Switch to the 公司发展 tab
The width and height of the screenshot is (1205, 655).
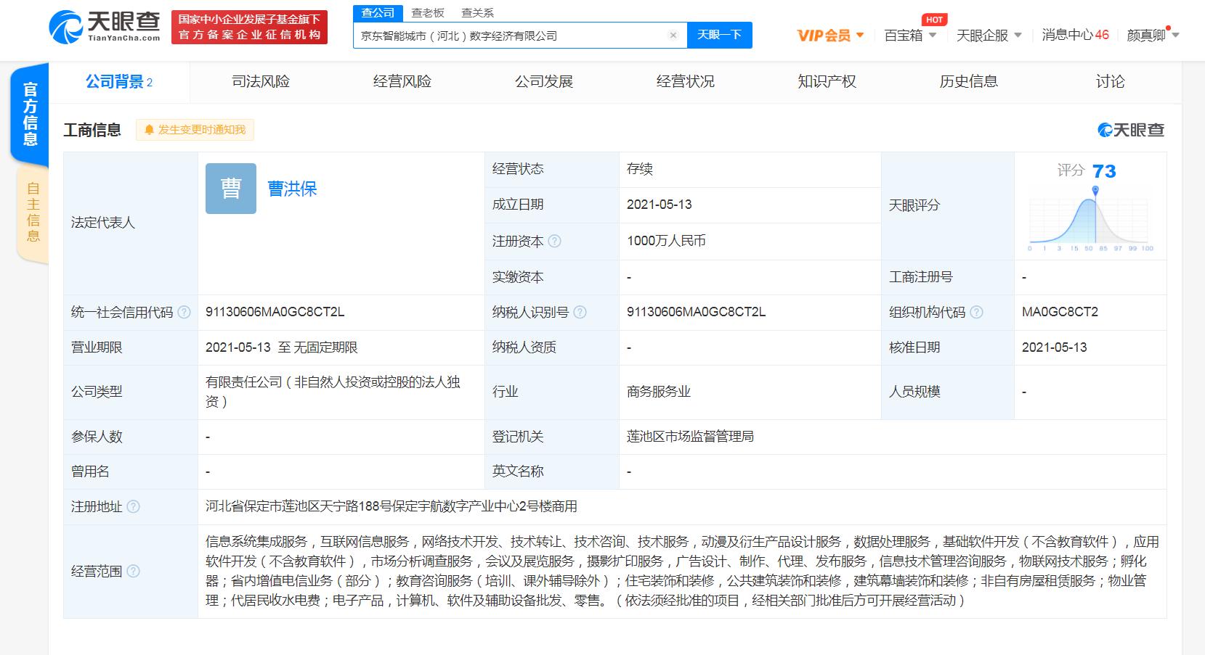point(544,81)
